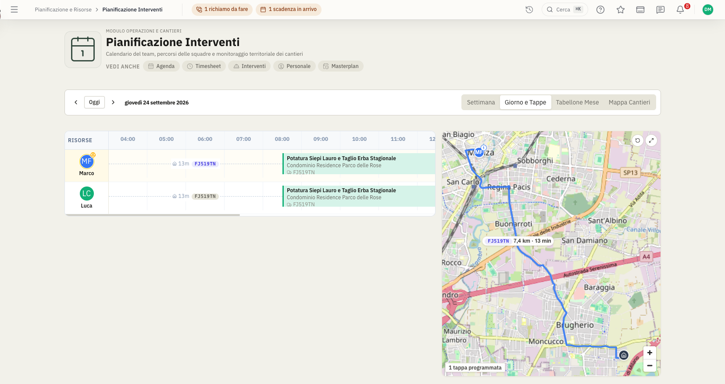Open the help question mark icon
725x384 pixels.
(600, 9)
